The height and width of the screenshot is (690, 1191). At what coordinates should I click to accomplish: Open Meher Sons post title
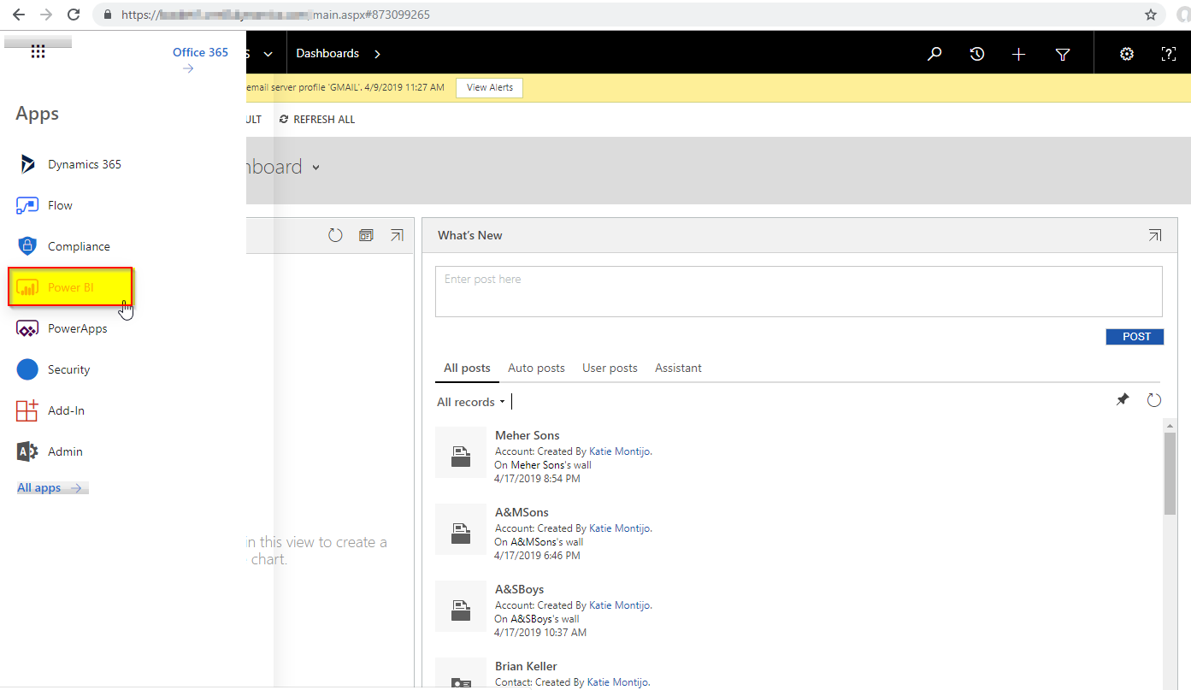click(x=528, y=435)
